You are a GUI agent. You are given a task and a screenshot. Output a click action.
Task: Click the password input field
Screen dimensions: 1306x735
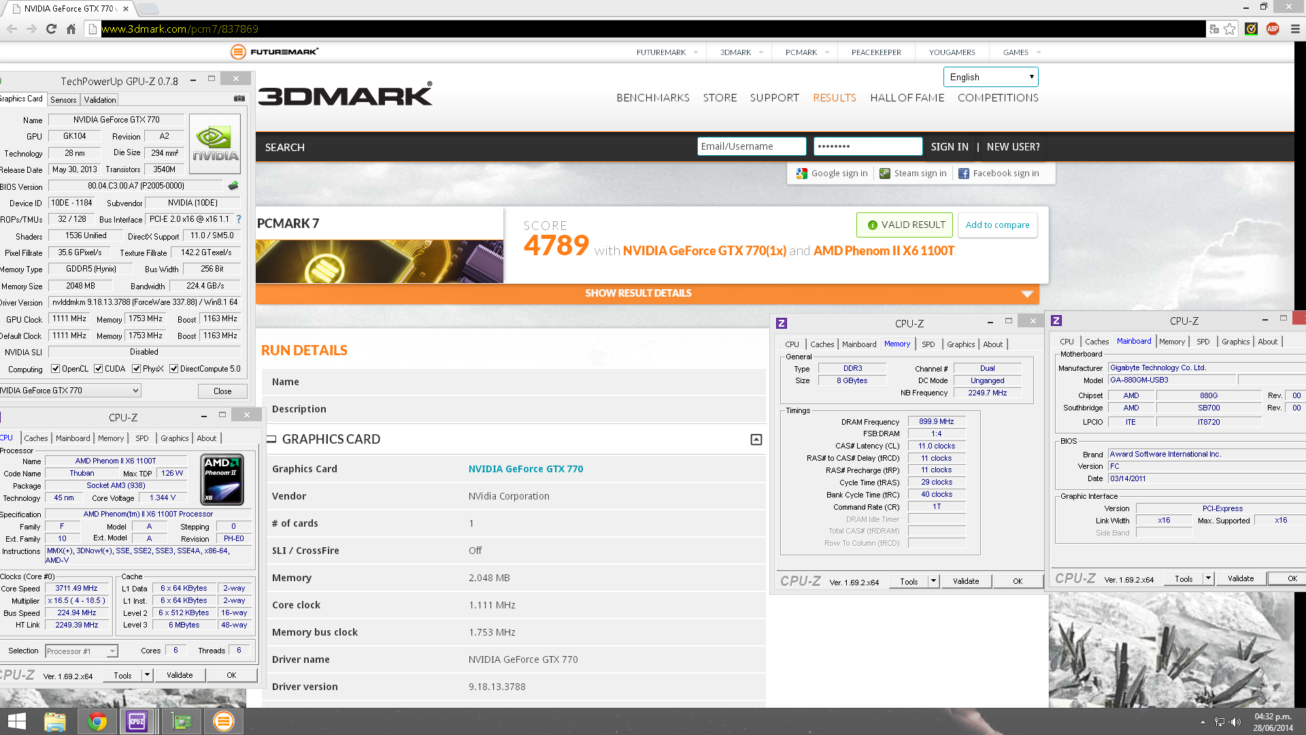[868, 146]
